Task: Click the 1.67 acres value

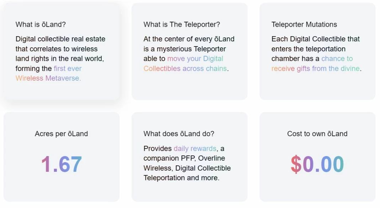Action: point(61,164)
